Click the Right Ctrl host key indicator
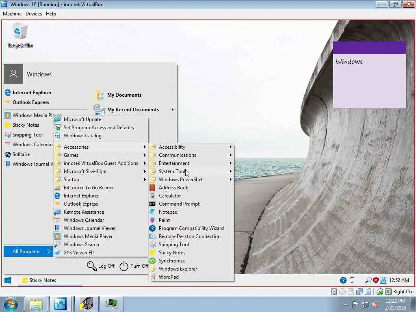 click(403, 292)
